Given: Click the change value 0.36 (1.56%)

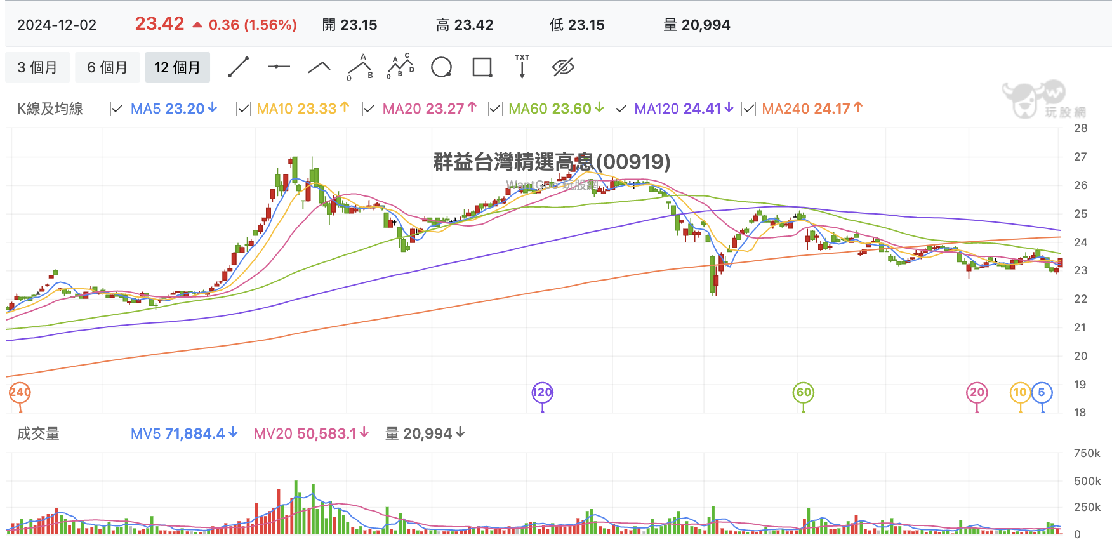Looking at the screenshot, I should pos(253,25).
